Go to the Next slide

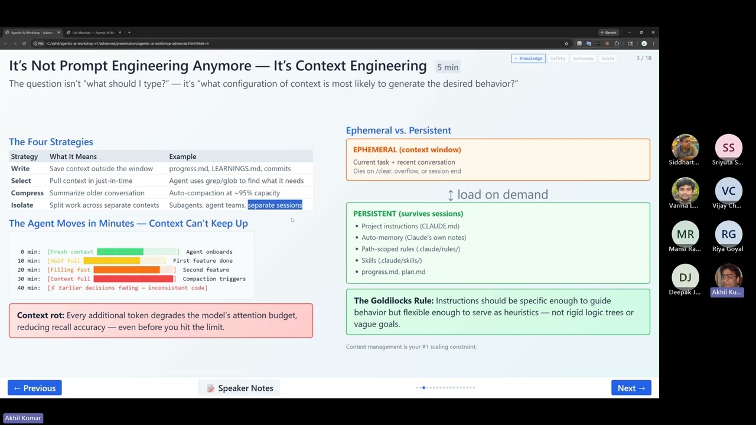tap(631, 388)
